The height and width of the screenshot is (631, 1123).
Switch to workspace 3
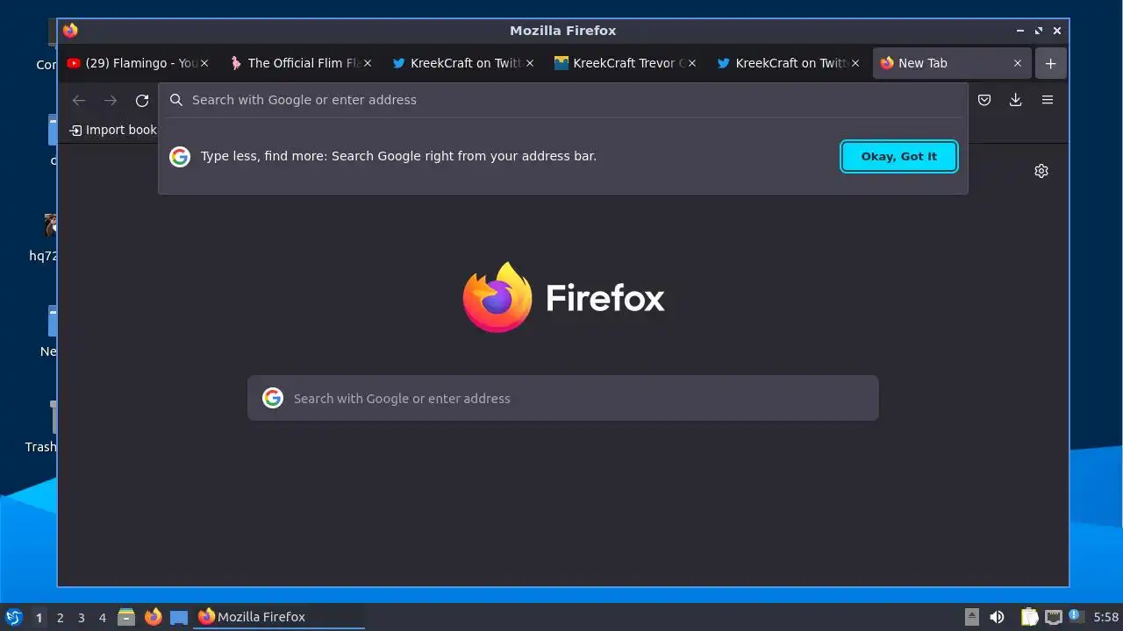tap(81, 617)
